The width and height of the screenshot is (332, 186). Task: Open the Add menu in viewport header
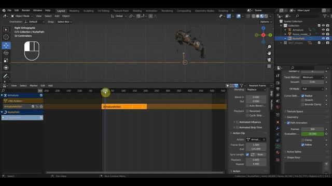(x=57, y=16)
